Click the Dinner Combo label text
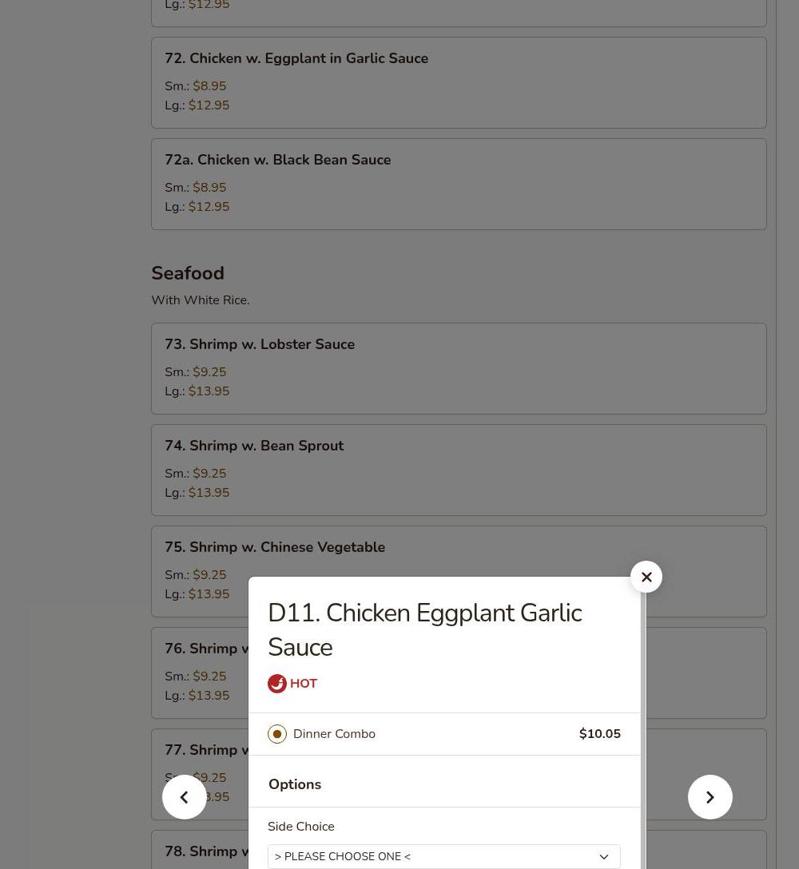 334,734
